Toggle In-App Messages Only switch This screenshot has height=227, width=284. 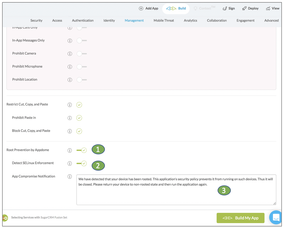[x=81, y=41]
